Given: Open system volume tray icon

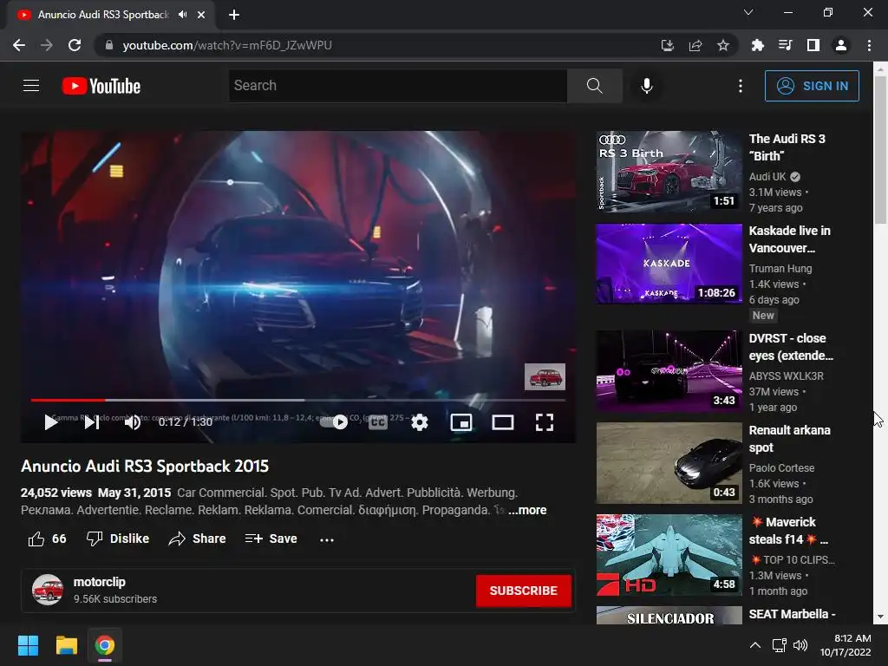Looking at the screenshot, I should 800,645.
